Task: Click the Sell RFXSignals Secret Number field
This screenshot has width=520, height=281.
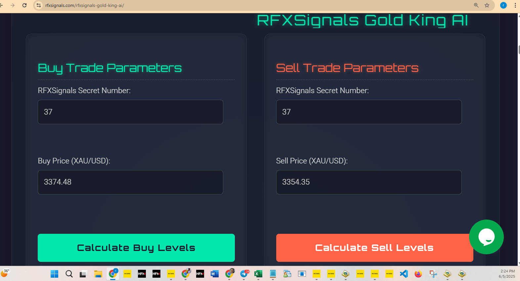Action: [369, 112]
